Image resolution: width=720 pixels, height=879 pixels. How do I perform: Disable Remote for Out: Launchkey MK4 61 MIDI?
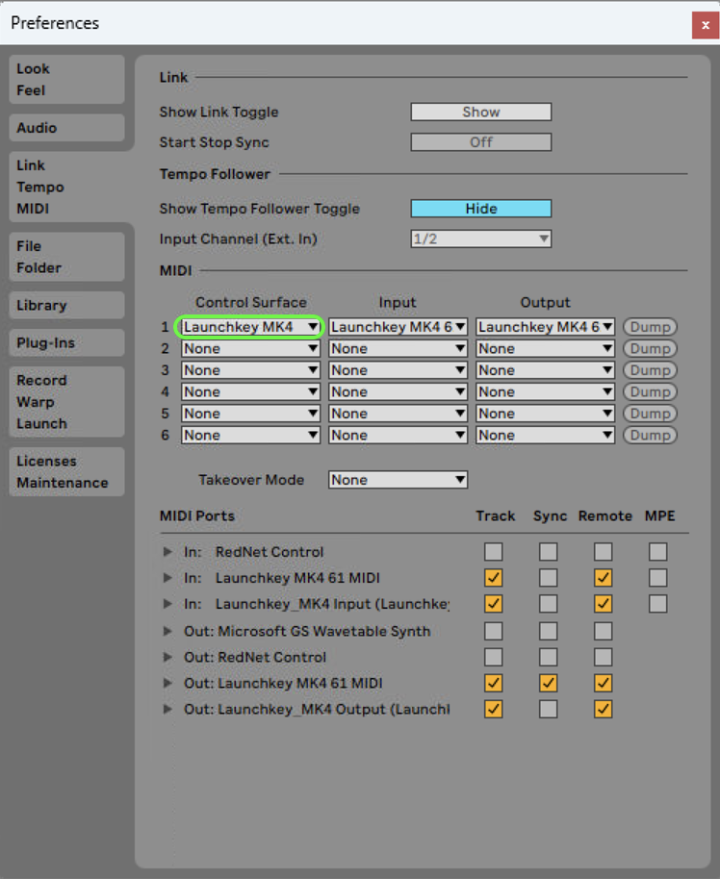[604, 683]
